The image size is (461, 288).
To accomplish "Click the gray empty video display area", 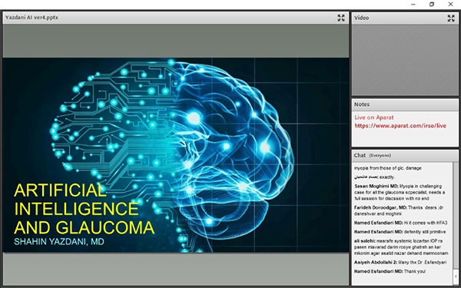I will [x=405, y=60].
